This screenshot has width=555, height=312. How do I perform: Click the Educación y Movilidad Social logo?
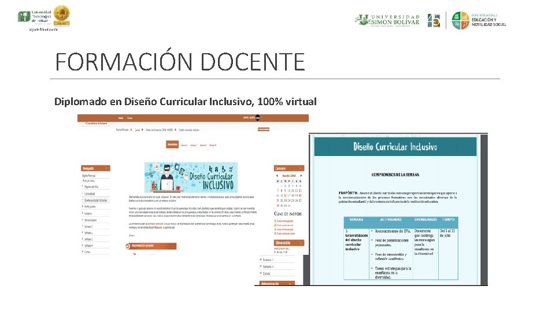[479, 21]
